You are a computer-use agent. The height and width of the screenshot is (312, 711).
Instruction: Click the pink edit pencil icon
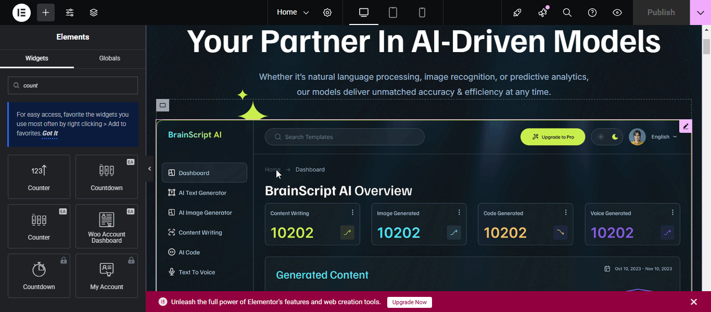tap(685, 126)
